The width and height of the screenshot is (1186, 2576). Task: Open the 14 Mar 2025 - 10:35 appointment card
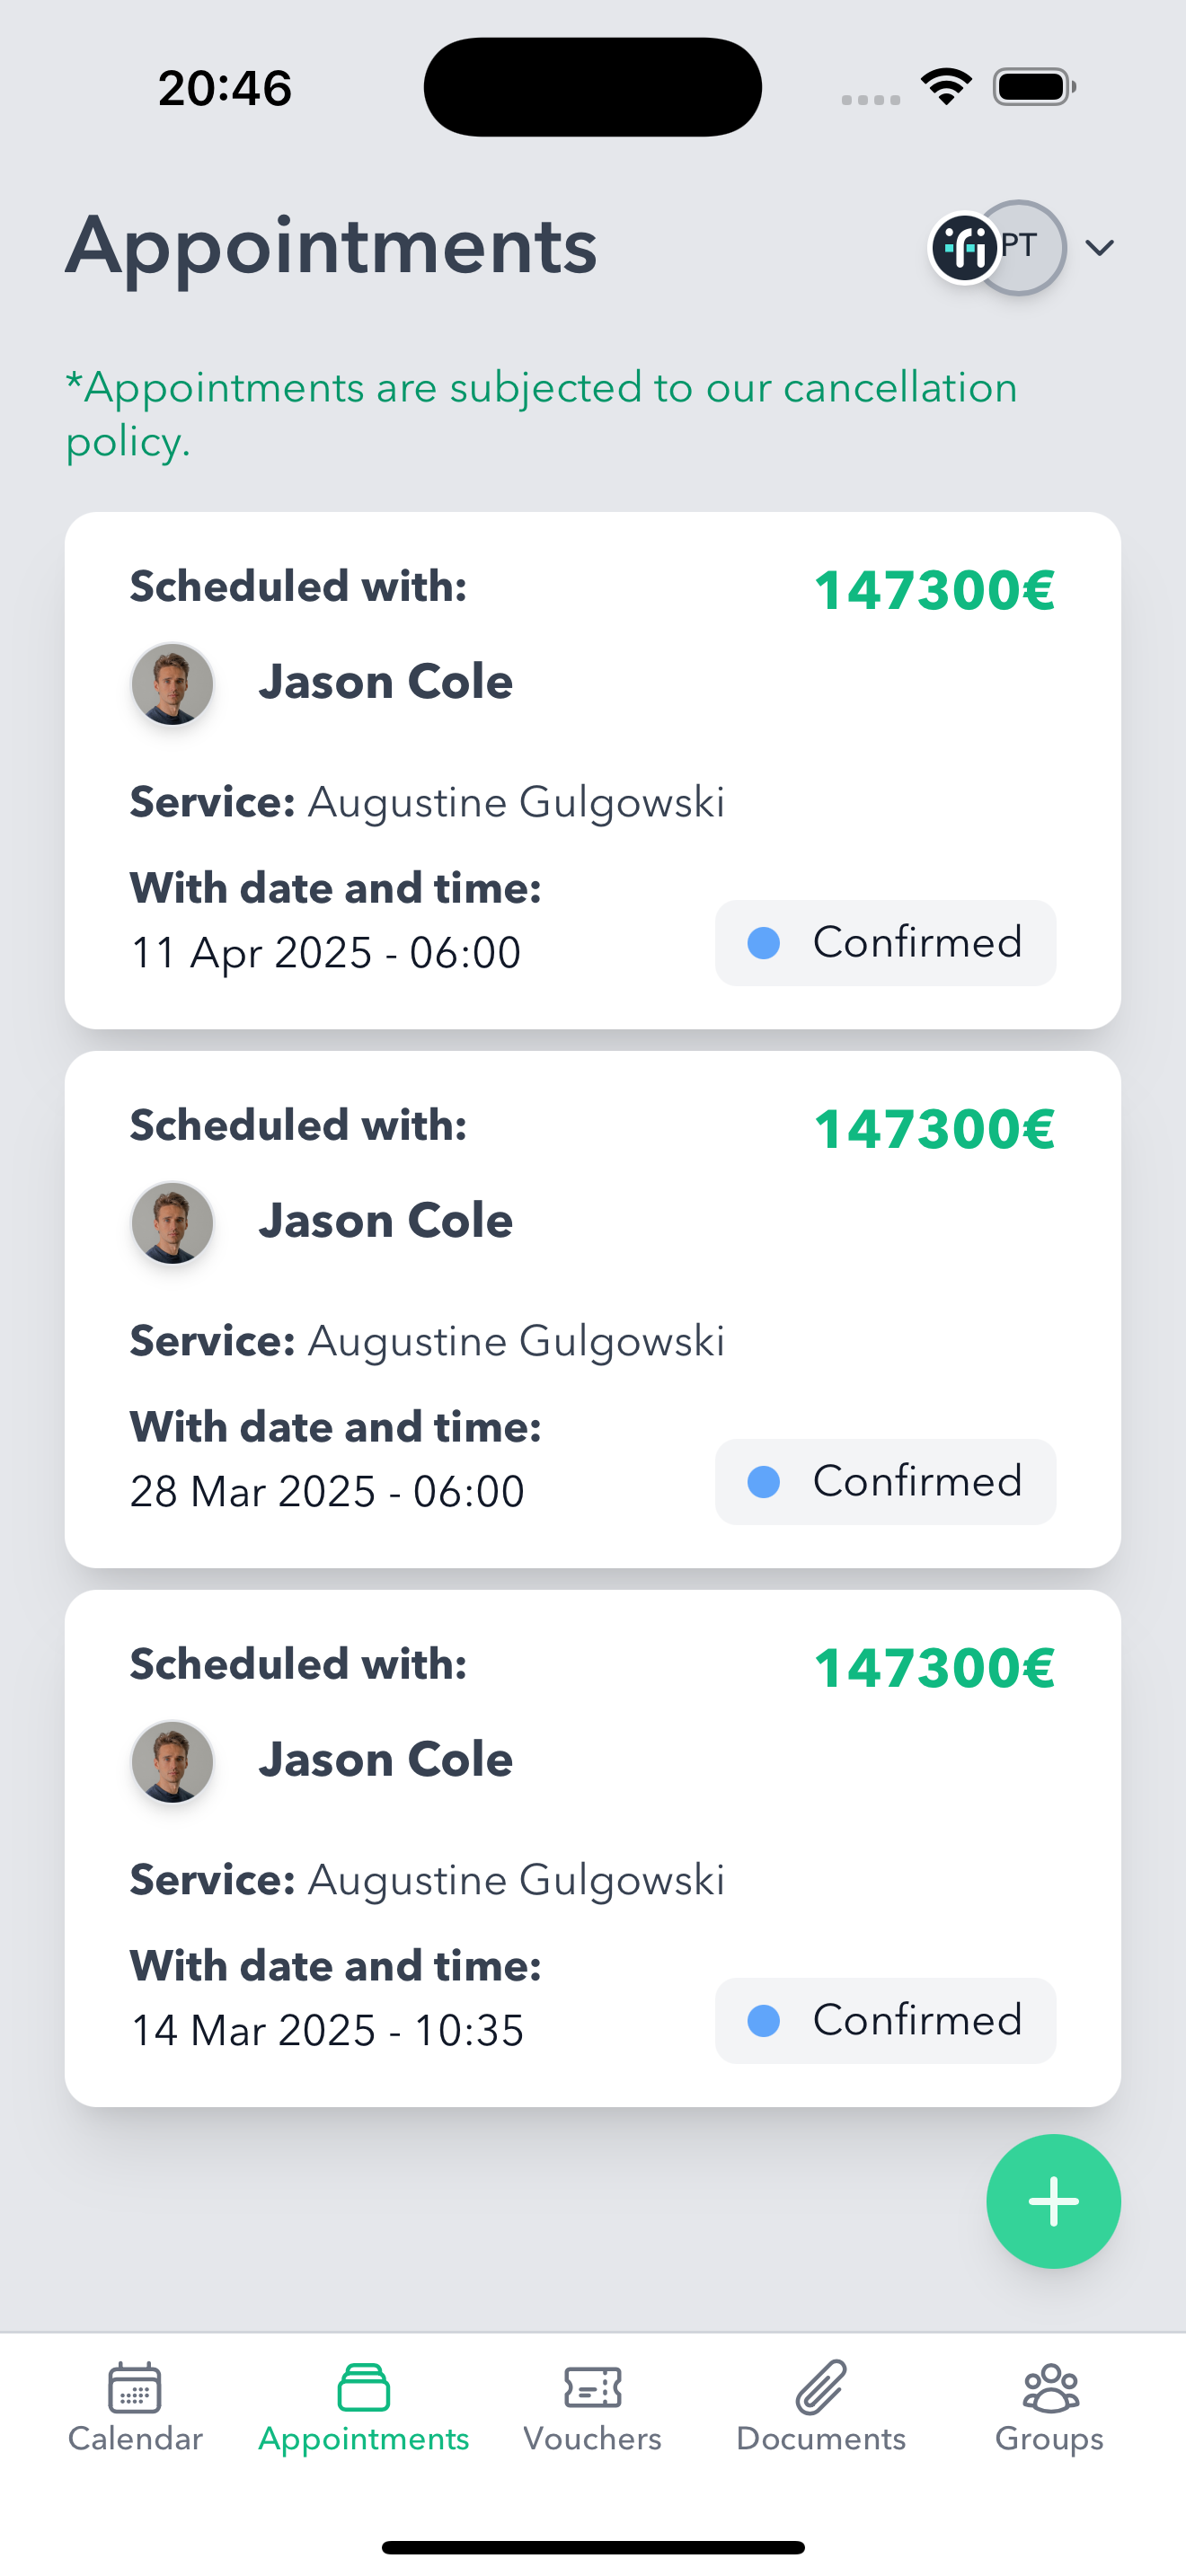[592, 1848]
